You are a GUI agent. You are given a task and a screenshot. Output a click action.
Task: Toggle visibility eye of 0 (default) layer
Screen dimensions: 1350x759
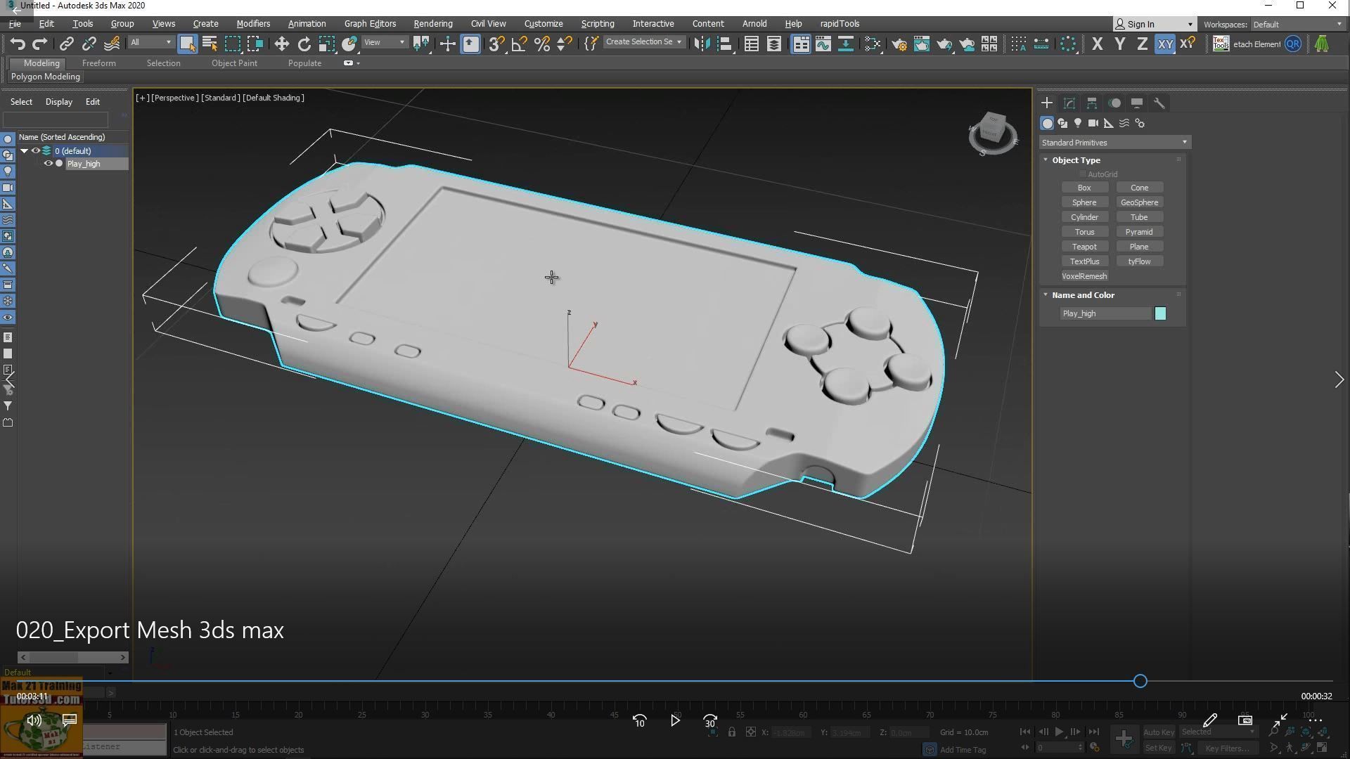coord(35,151)
